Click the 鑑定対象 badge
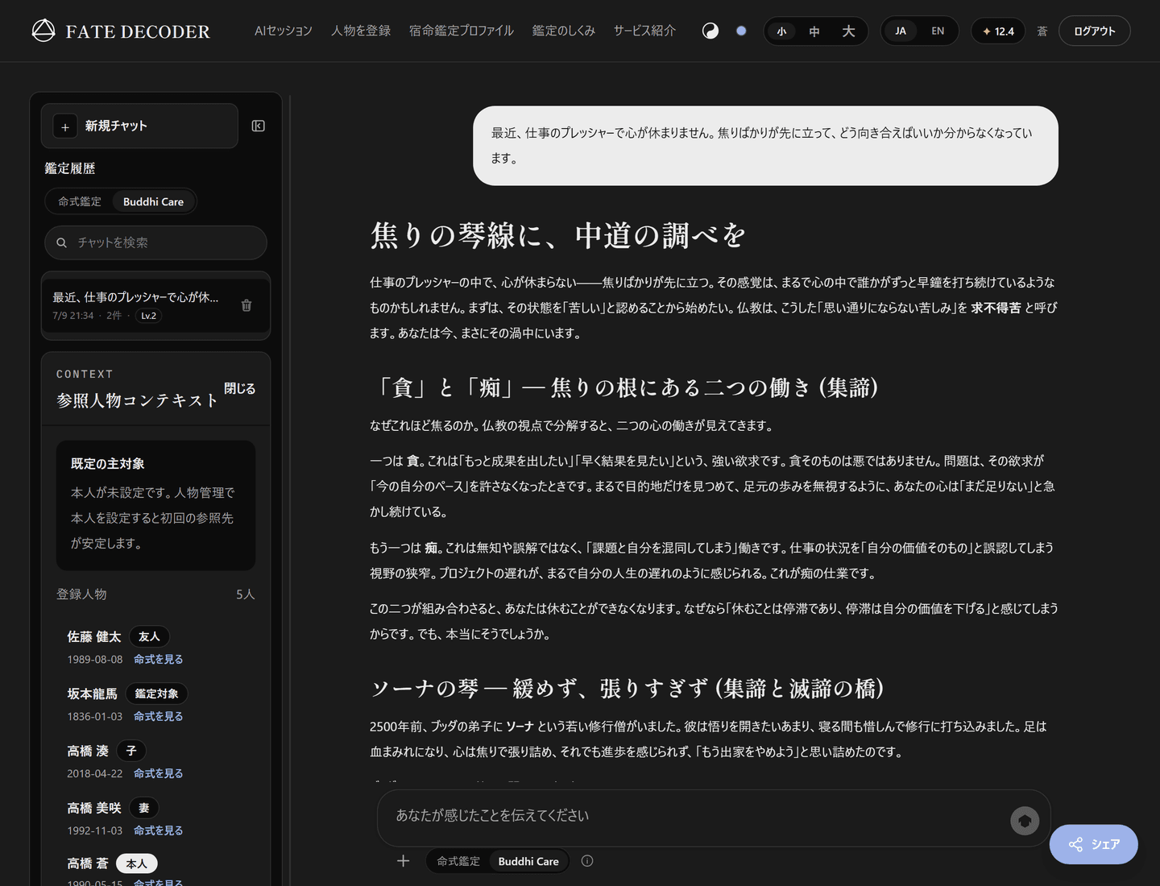The height and width of the screenshot is (886, 1160). click(x=156, y=693)
